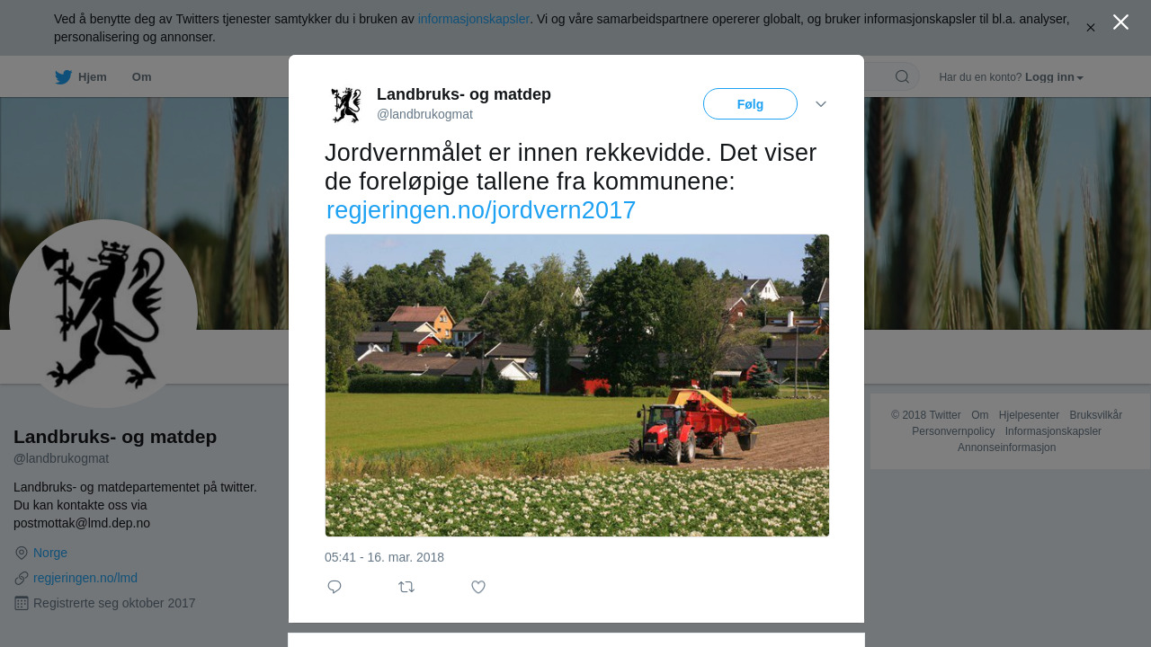Screen dimensions: 1151x647
Task: Close the tweet overlay with large X
Action: coord(1120,22)
